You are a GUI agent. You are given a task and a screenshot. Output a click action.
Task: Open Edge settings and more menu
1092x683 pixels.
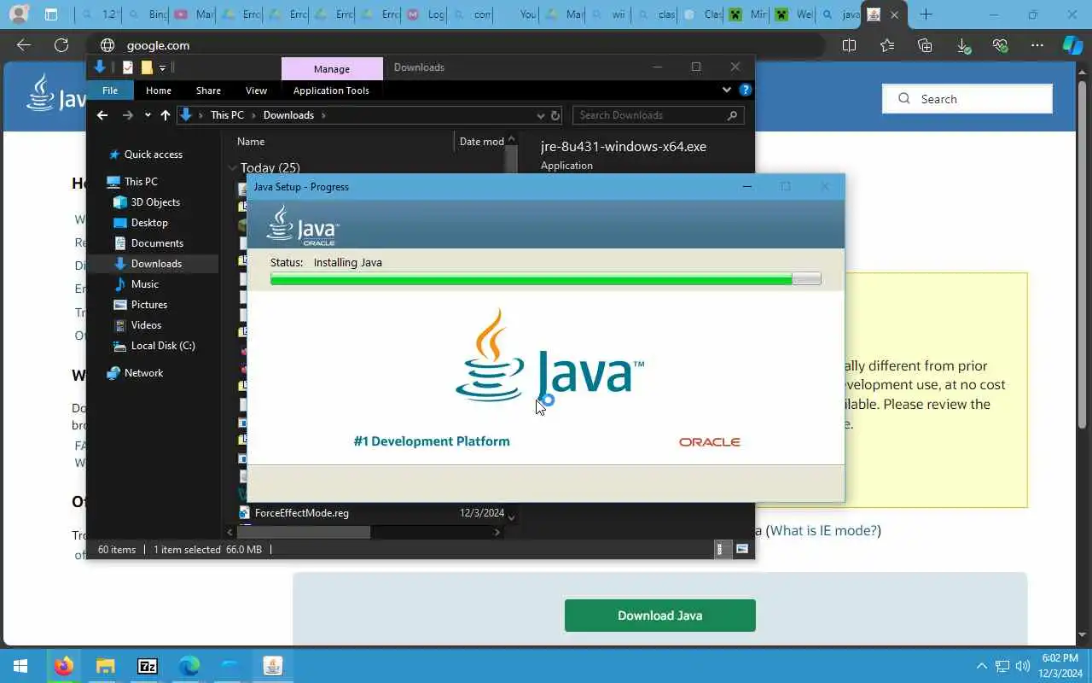[1037, 45]
